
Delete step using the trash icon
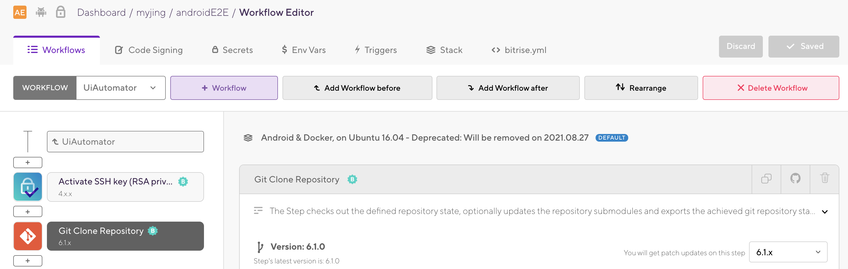[824, 179]
